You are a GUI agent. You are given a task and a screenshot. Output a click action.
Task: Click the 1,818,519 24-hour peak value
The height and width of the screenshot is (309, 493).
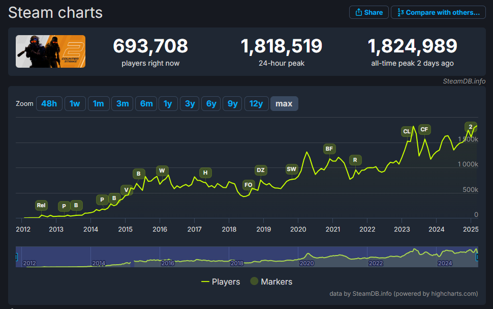(282, 46)
